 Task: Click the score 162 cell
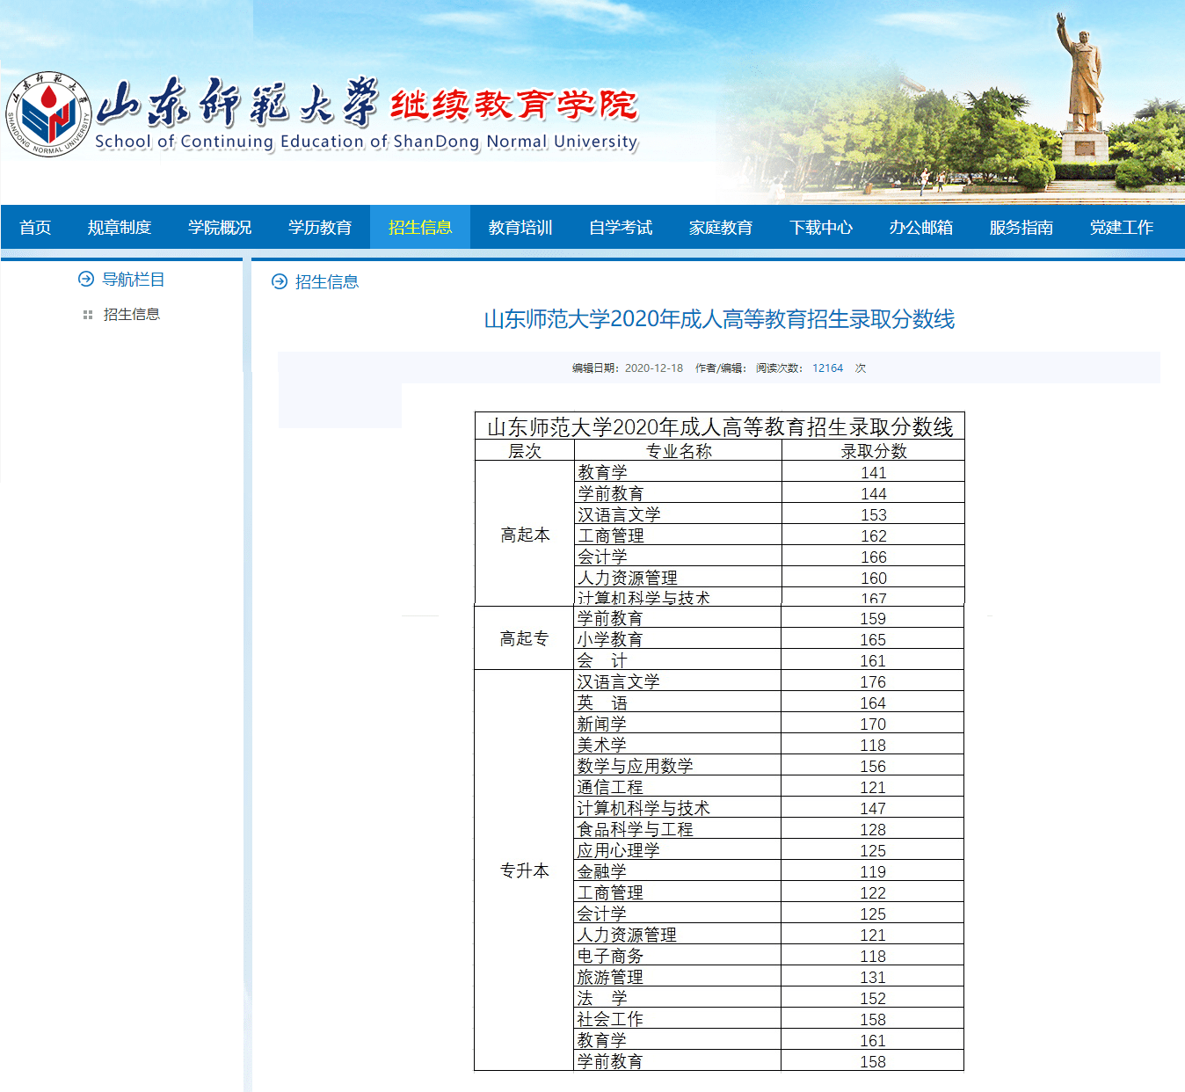pos(874,536)
